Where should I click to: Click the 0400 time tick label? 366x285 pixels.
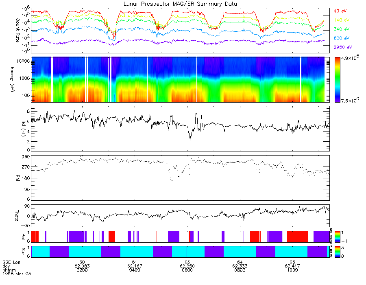click(135, 270)
